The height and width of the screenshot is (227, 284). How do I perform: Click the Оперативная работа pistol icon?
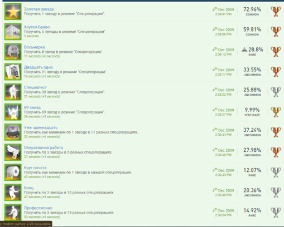[x=13, y=152]
